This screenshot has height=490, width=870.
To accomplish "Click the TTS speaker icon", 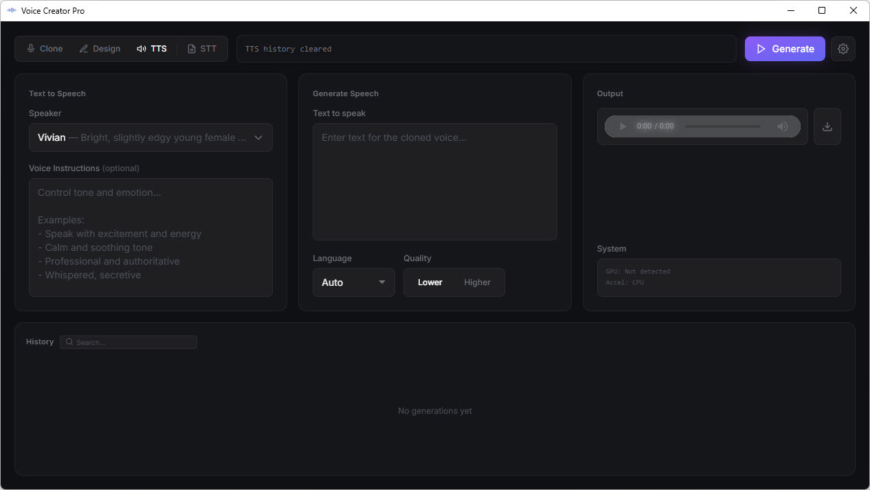I will click(x=142, y=48).
